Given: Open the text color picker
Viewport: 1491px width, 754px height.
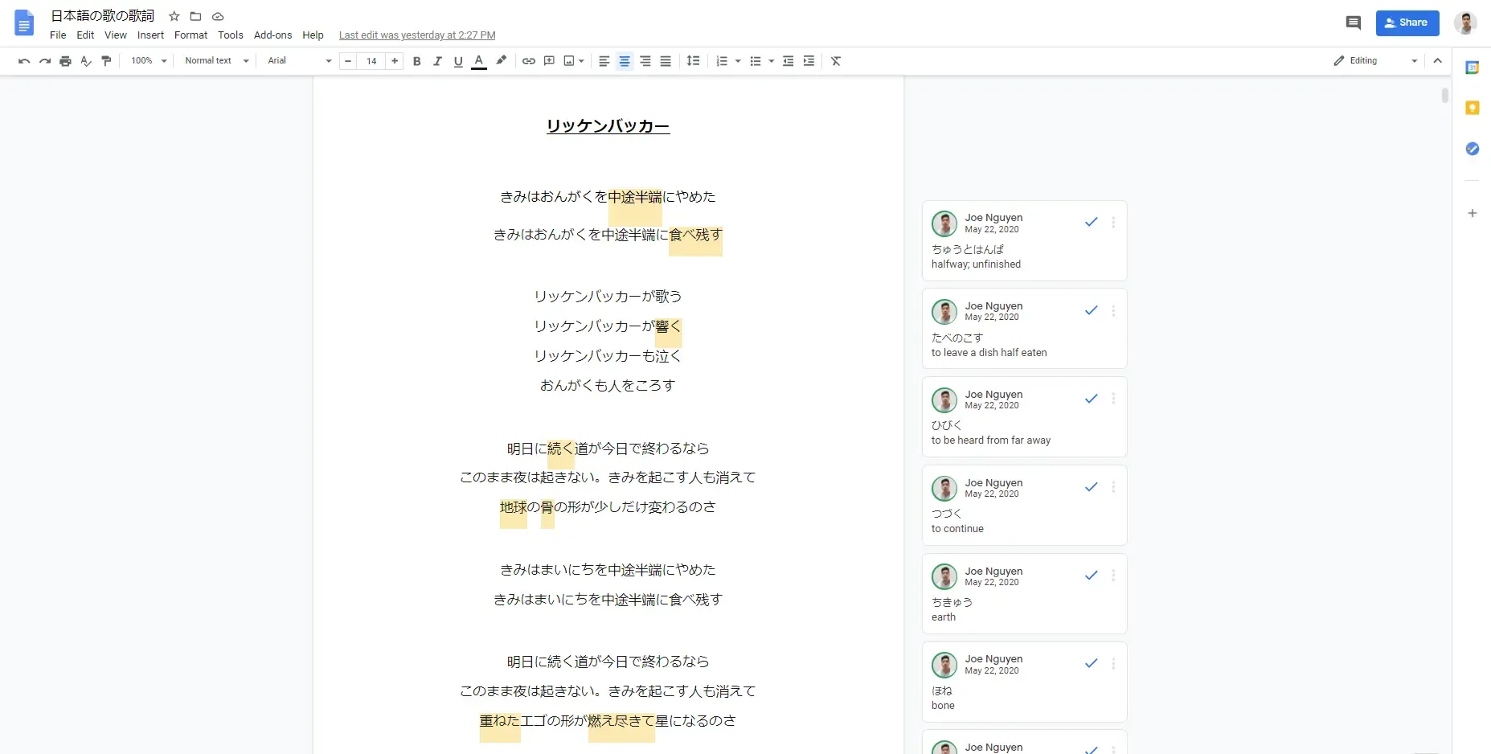Looking at the screenshot, I should [479, 61].
